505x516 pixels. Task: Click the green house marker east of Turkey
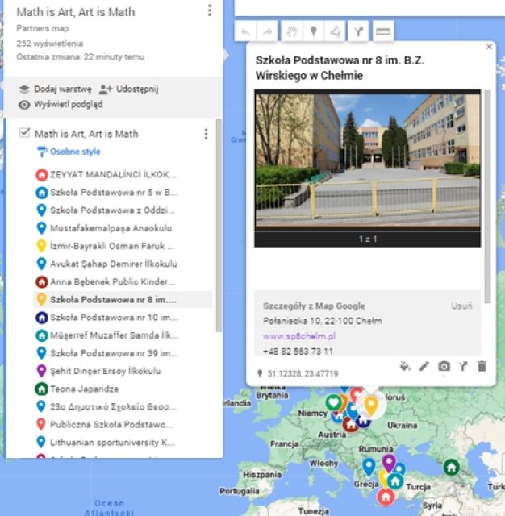451,467
